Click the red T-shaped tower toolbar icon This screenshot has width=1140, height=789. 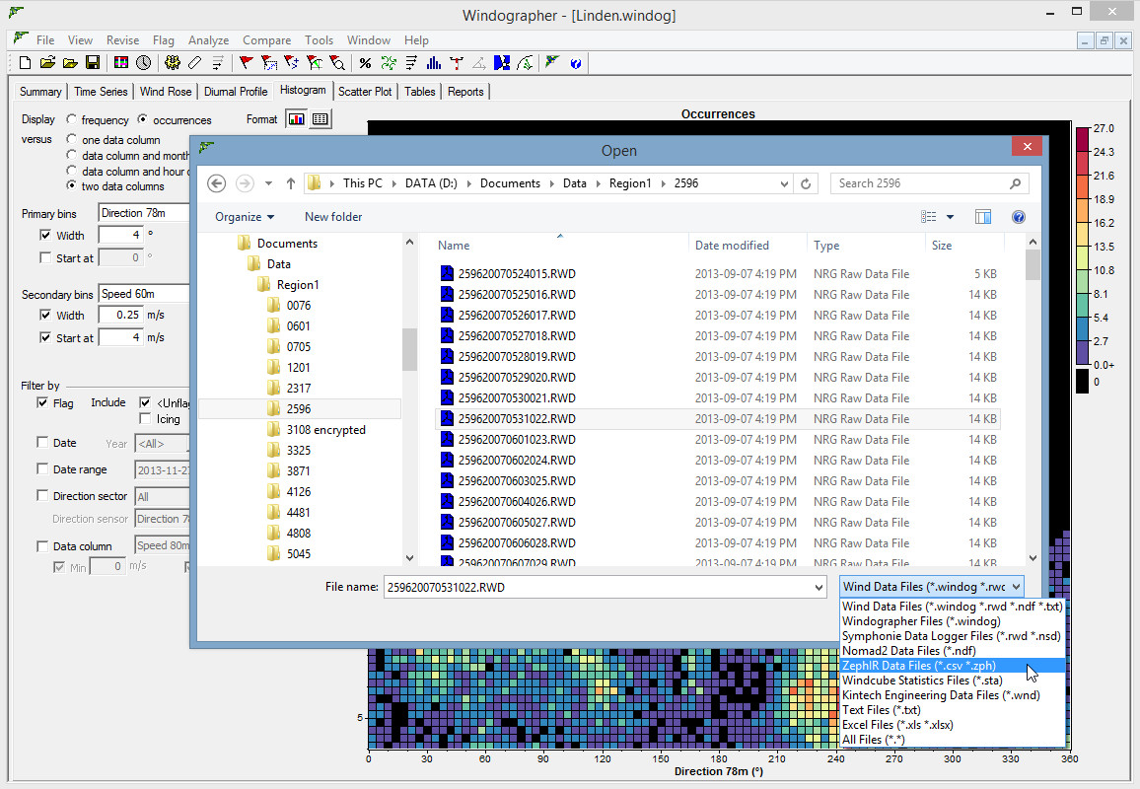click(x=457, y=63)
